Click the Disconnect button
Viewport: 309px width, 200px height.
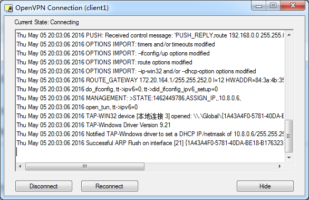pyautogui.click(x=44, y=186)
